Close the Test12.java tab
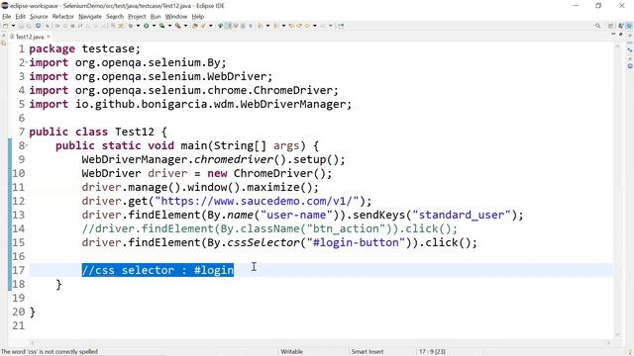The width and height of the screenshot is (634, 356). tap(49, 37)
